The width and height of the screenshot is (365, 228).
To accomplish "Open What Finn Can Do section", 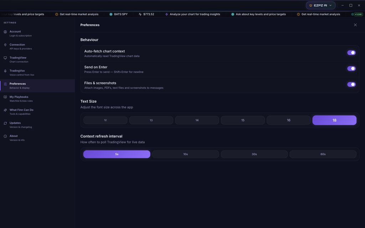I will click(37, 112).
